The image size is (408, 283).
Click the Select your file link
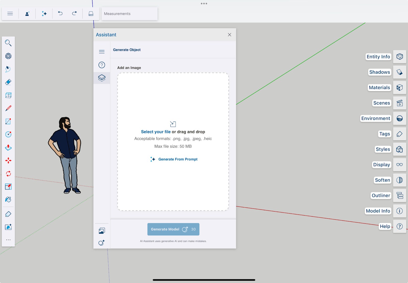156,132
